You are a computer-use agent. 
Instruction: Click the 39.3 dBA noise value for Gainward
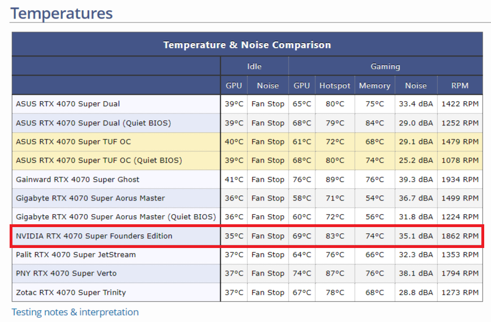coord(416,179)
